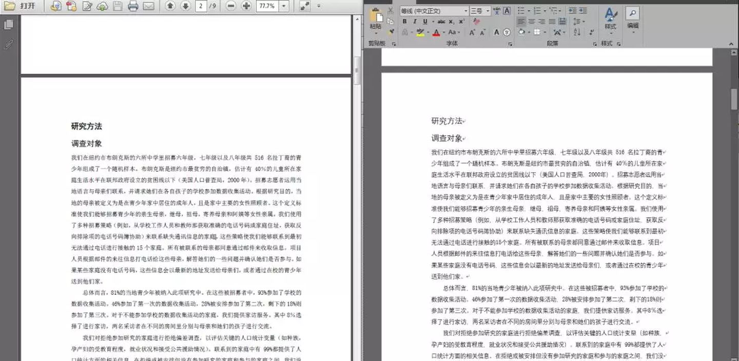The height and width of the screenshot is (361, 739).
Task: Toggle Bold formatting in Word ribbon
Action: pos(404,22)
